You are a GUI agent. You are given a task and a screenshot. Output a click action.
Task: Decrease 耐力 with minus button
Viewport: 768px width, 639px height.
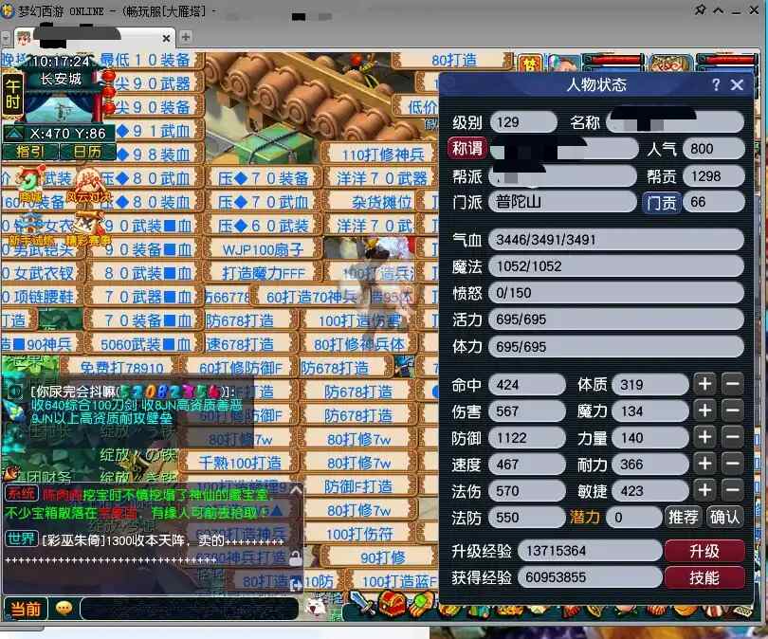(733, 464)
